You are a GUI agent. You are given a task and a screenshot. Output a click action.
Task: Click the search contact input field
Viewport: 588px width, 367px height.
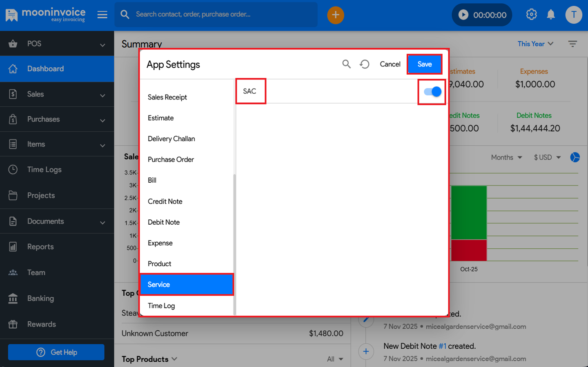pyautogui.click(x=220, y=15)
